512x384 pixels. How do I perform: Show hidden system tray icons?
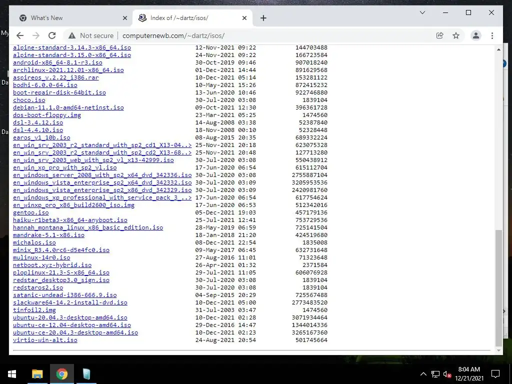pos(423,374)
